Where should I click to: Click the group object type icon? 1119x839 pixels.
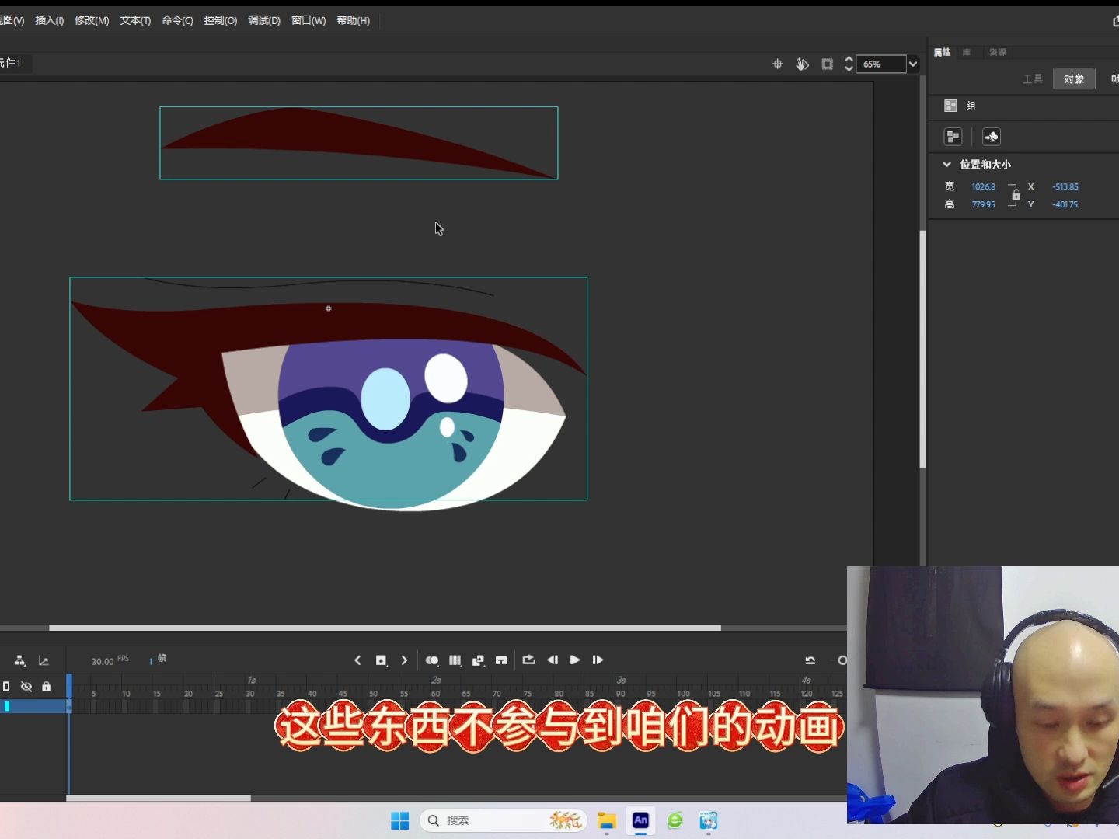950,106
